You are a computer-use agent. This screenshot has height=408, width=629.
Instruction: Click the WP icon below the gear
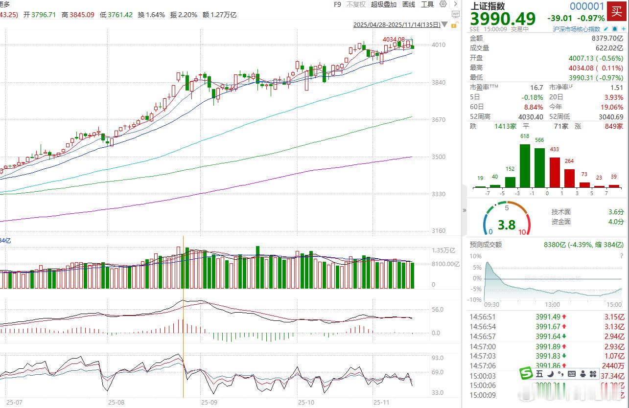click(455, 14)
